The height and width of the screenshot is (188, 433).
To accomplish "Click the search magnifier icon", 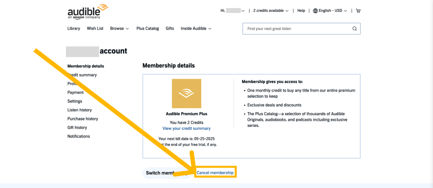I will click(x=355, y=29).
